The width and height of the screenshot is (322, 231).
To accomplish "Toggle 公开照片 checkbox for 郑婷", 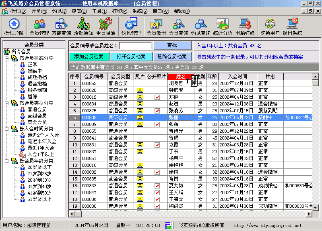I will coord(157,97).
